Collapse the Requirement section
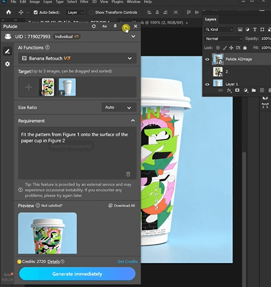271x287 pixels. (x=133, y=121)
